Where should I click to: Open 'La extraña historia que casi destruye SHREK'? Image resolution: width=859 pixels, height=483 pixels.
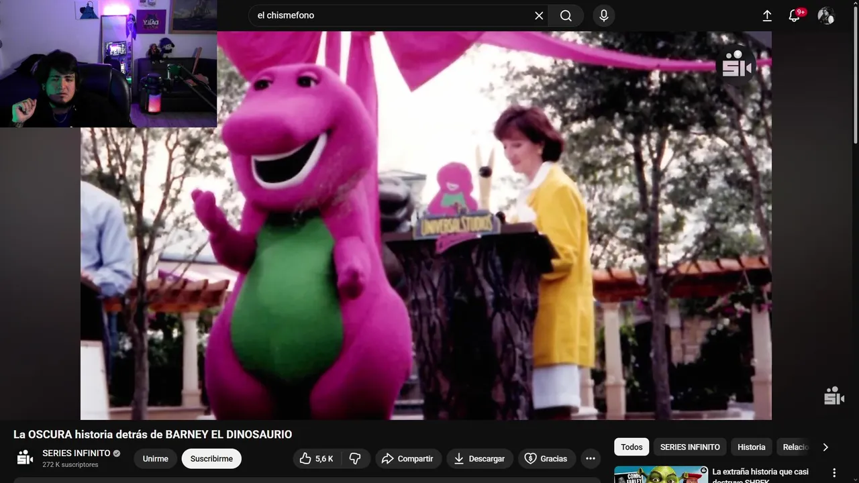coord(760,476)
